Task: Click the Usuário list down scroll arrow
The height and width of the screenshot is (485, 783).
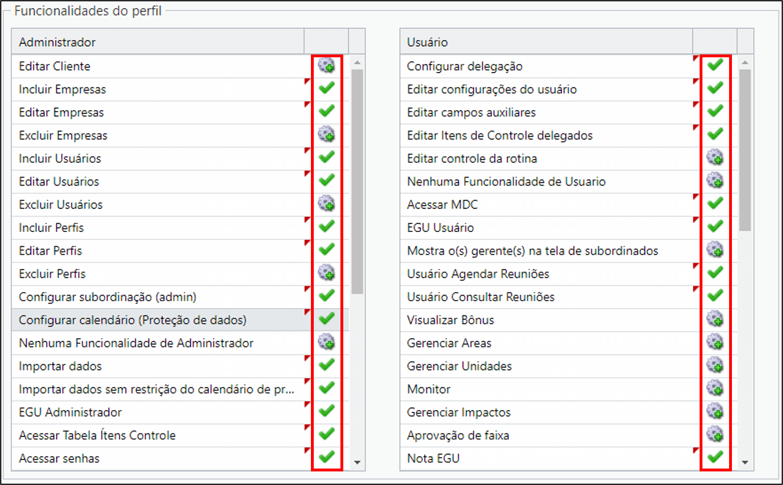Action: pos(745,462)
